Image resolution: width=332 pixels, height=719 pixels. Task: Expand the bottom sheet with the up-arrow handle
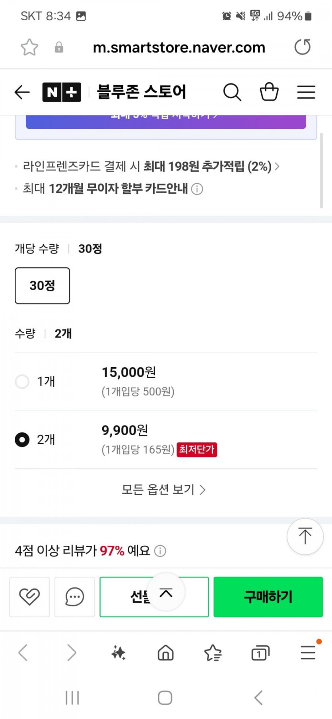coord(166,593)
